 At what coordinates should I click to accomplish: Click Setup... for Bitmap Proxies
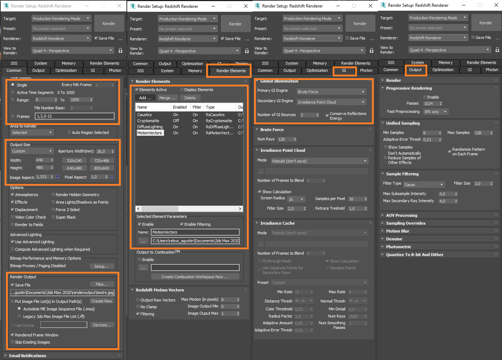pos(102,266)
